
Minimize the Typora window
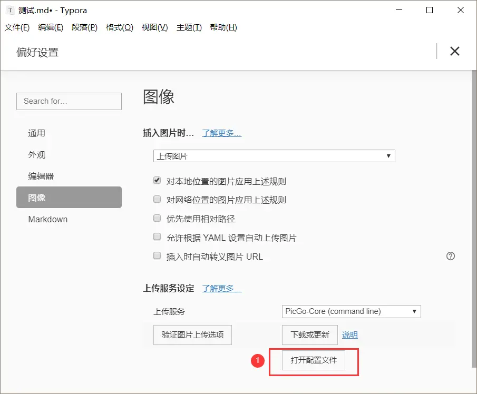[x=399, y=10]
